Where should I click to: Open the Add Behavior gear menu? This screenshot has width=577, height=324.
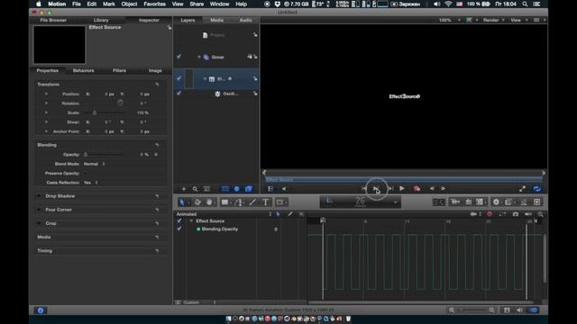point(496,202)
